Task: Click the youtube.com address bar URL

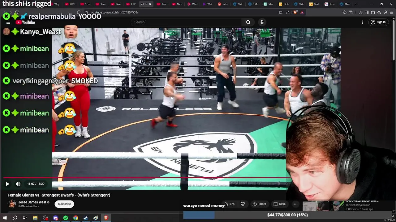Action: [115, 12]
